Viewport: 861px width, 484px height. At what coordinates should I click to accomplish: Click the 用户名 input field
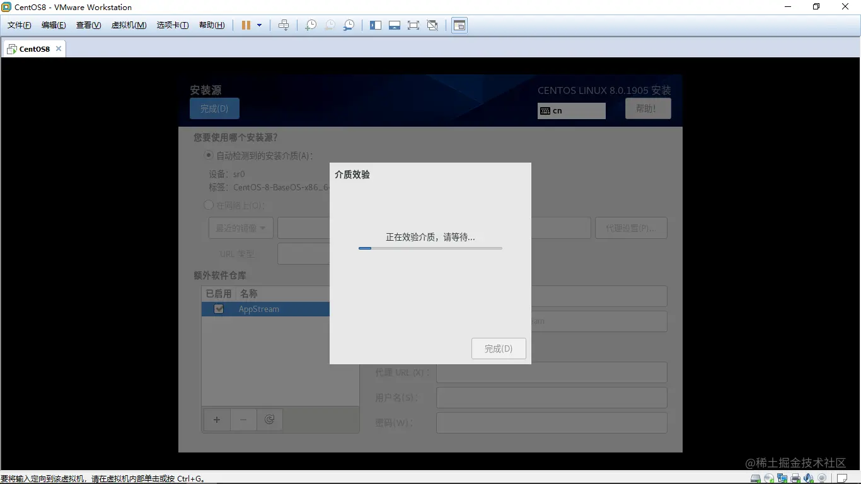point(552,398)
